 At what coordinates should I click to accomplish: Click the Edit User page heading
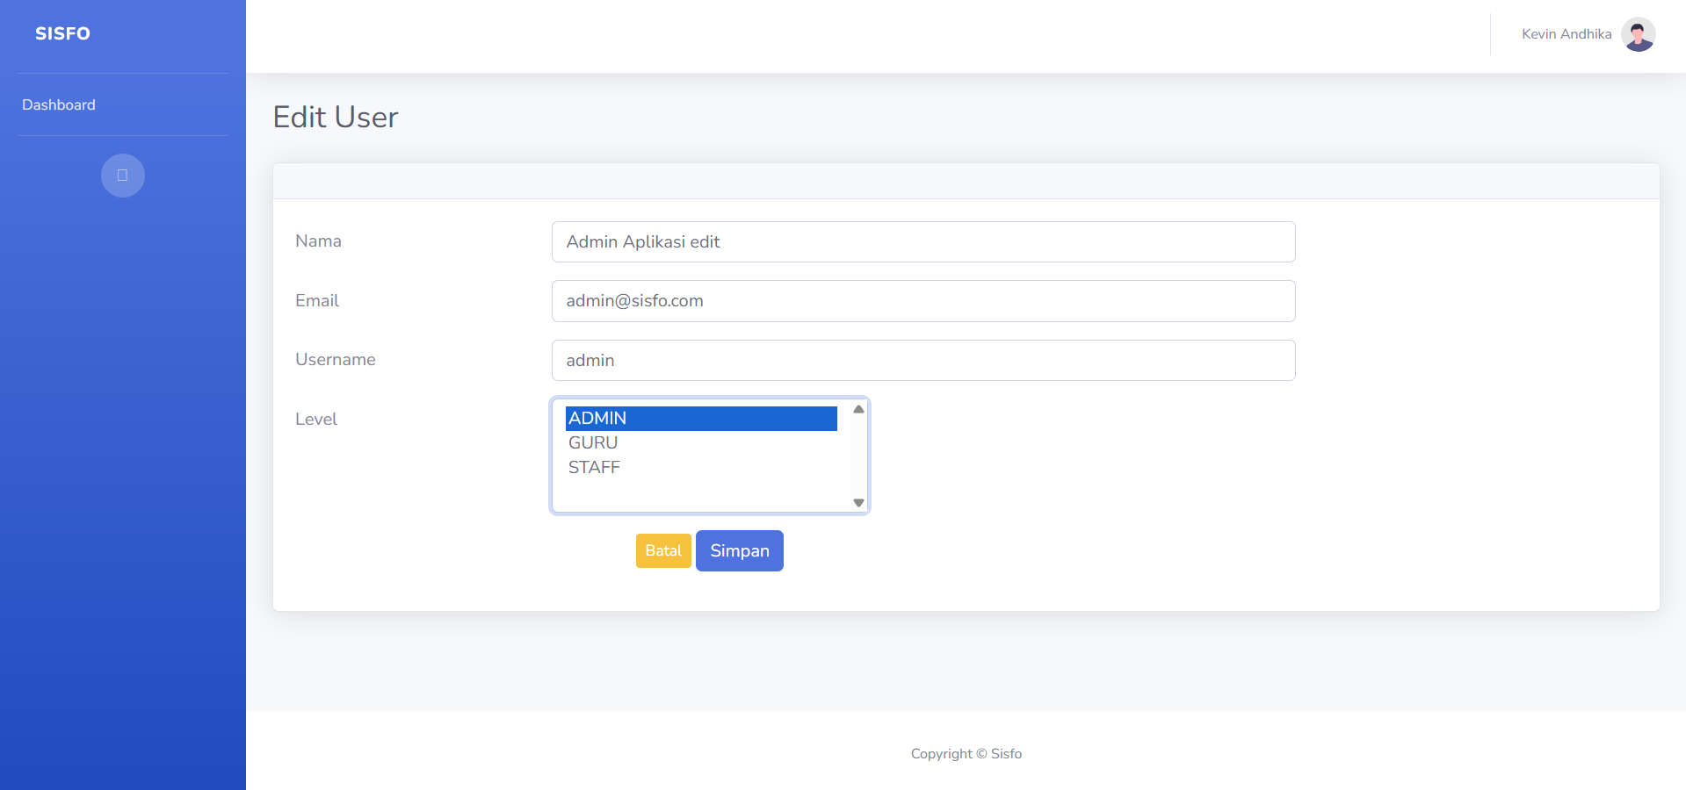335,118
